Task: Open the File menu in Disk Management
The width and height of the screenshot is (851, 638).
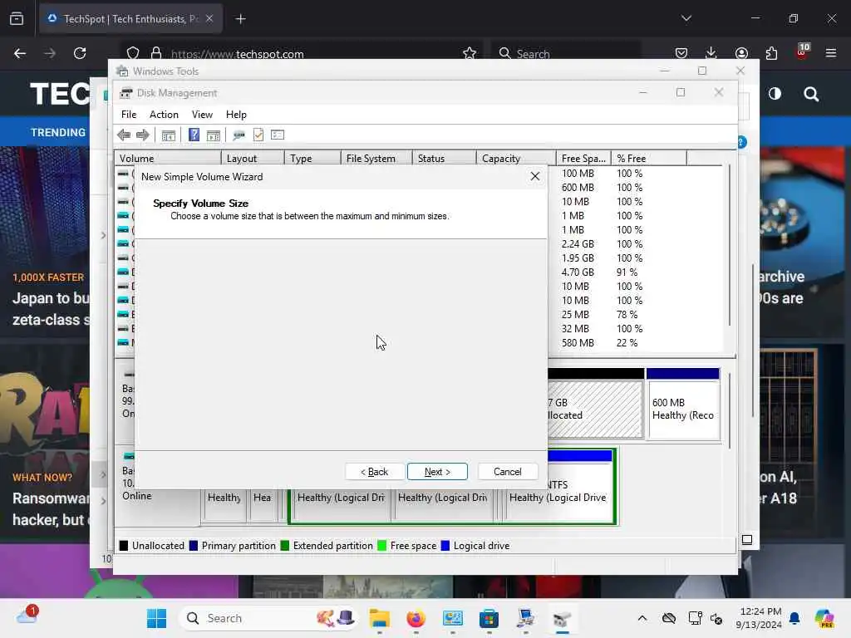Action: click(x=129, y=115)
